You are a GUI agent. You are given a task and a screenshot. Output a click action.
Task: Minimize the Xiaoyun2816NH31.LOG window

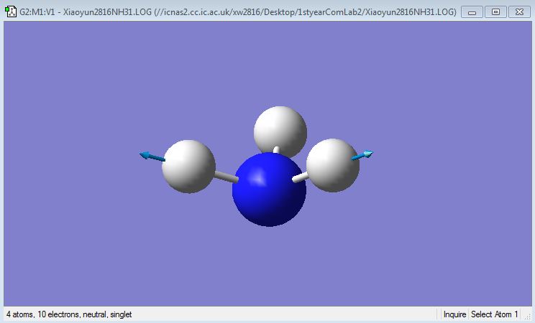(x=472, y=12)
